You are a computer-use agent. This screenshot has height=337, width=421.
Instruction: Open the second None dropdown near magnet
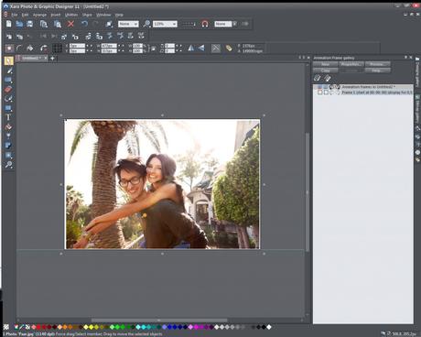[x=225, y=24]
